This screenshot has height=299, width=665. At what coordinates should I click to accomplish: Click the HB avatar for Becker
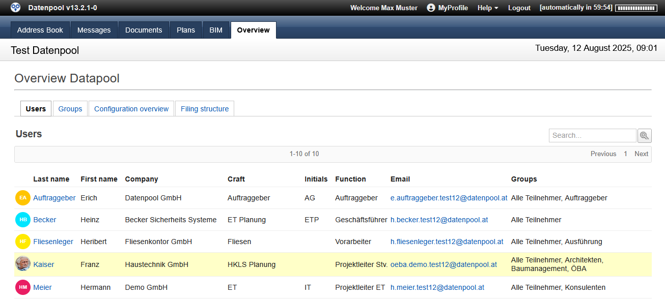(23, 220)
